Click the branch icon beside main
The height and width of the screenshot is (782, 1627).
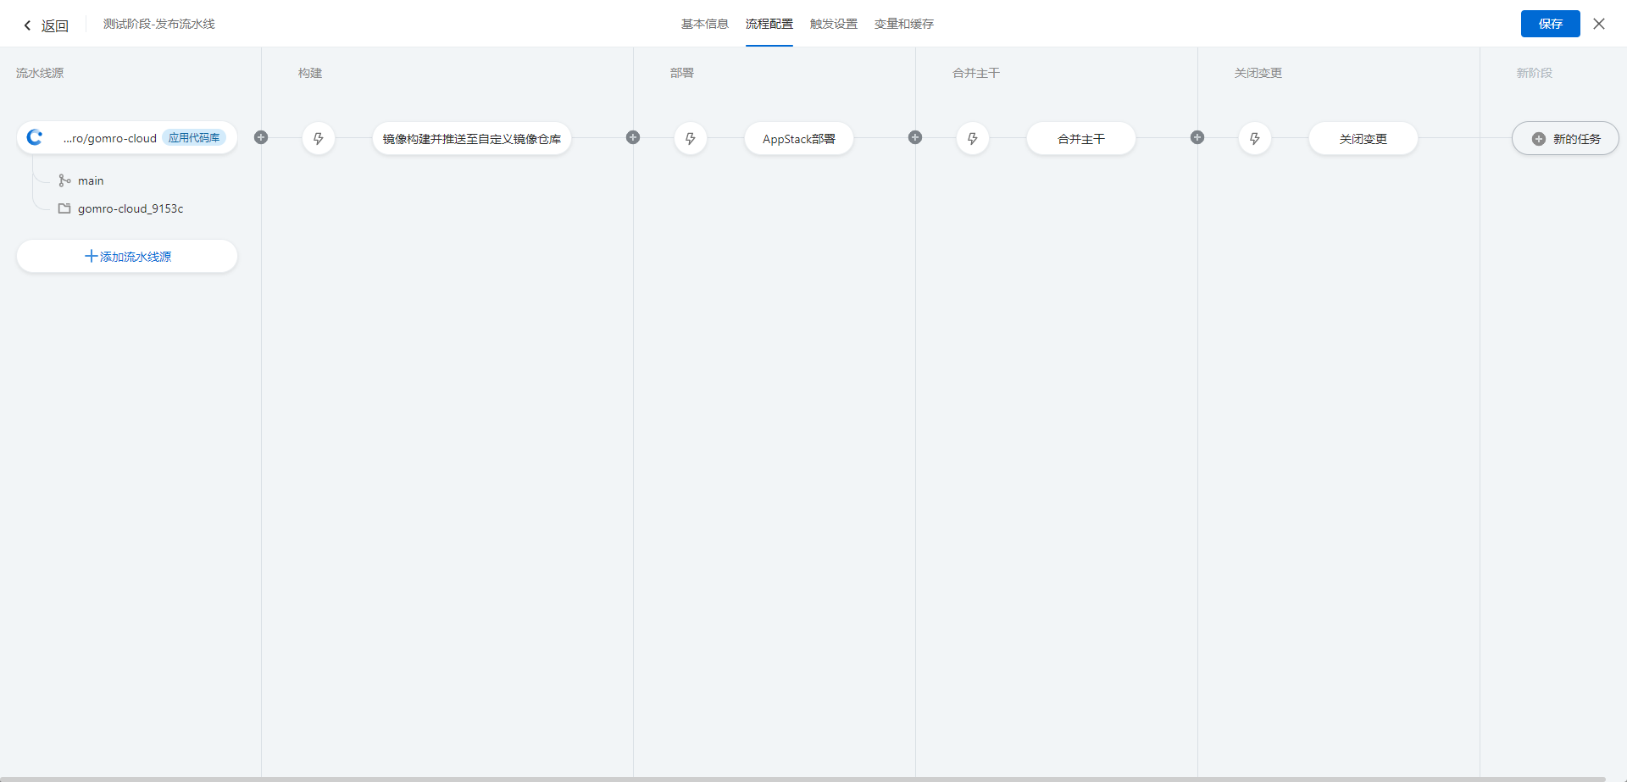tap(65, 180)
